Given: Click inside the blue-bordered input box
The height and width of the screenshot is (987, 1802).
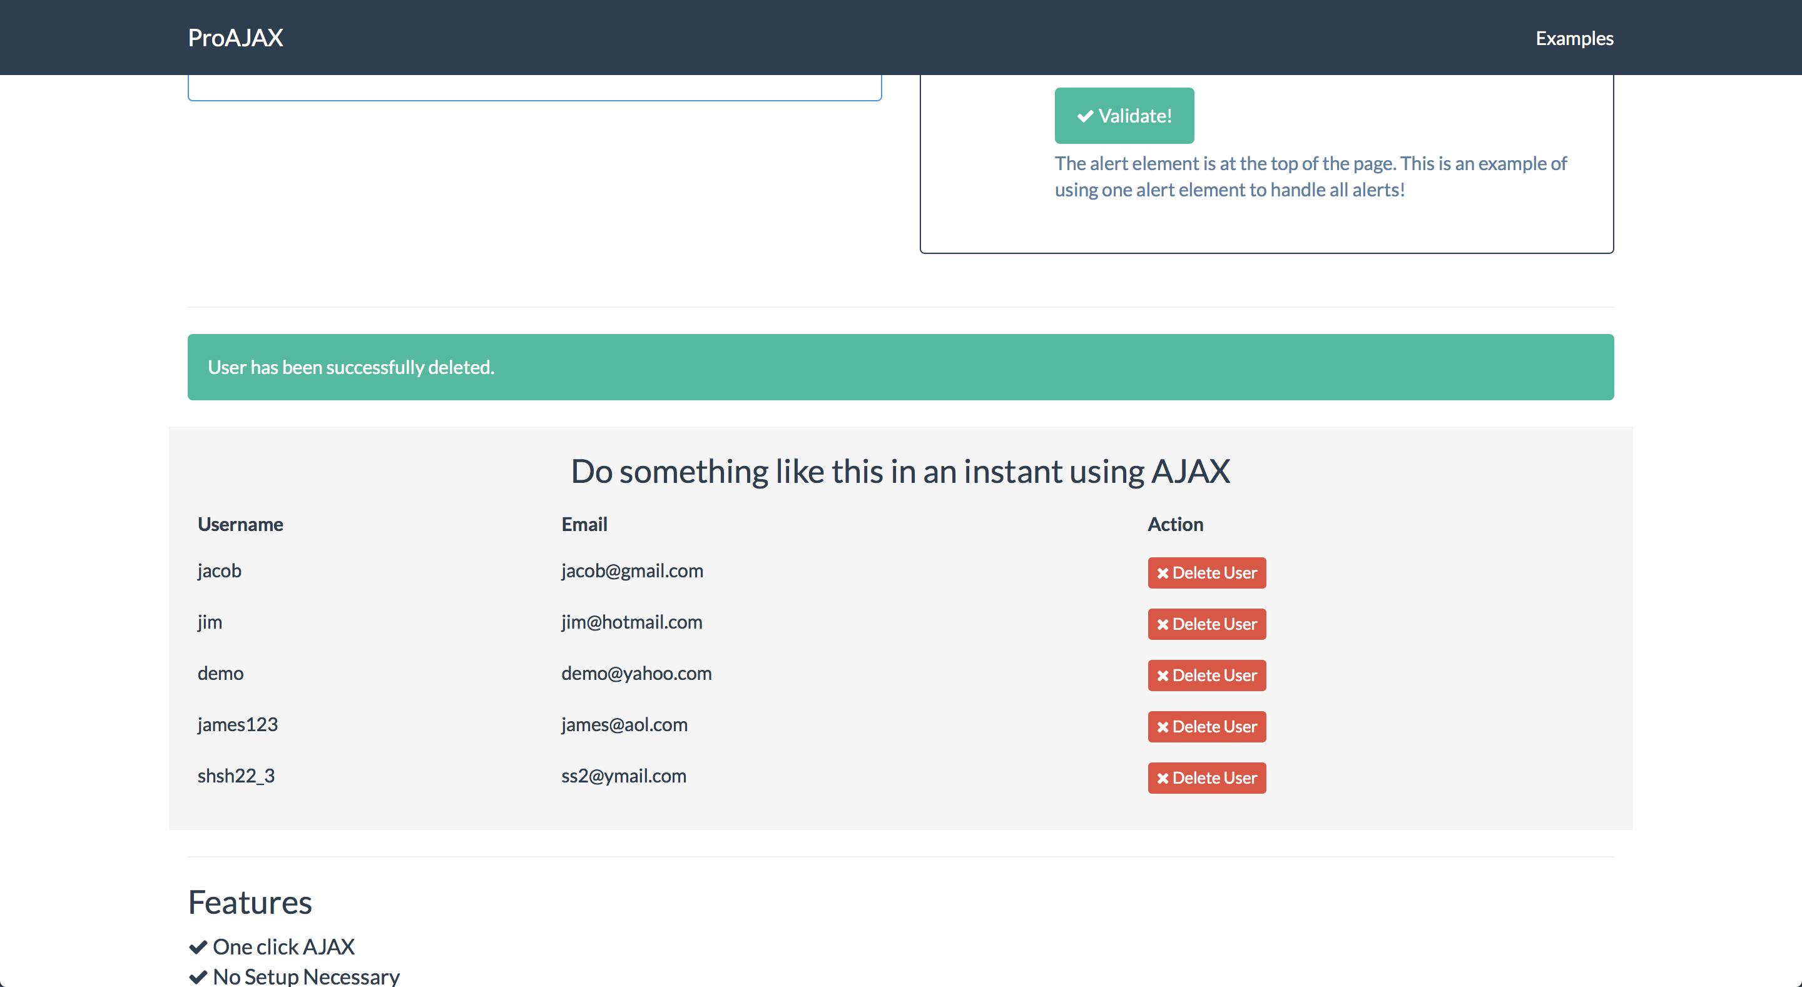Looking at the screenshot, I should [534, 88].
